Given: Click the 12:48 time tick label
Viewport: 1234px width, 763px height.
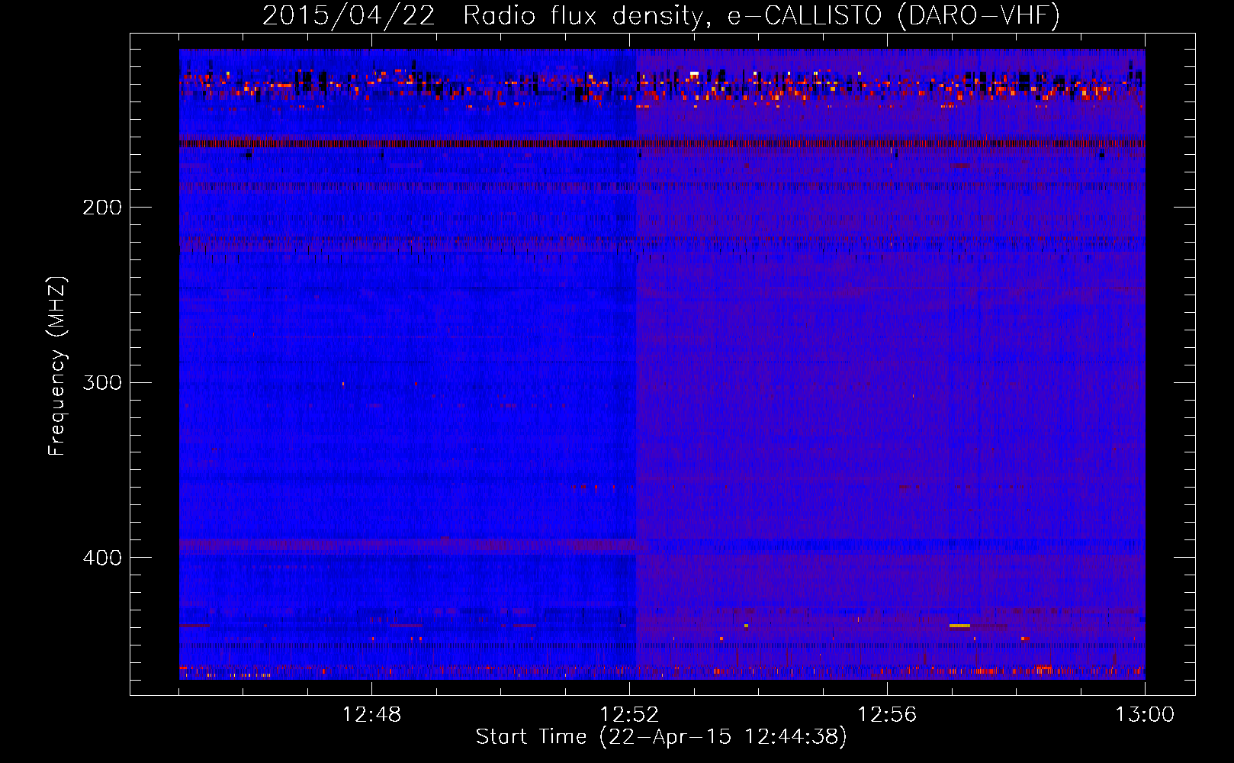Looking at the screenshot, I should [371, 715].
